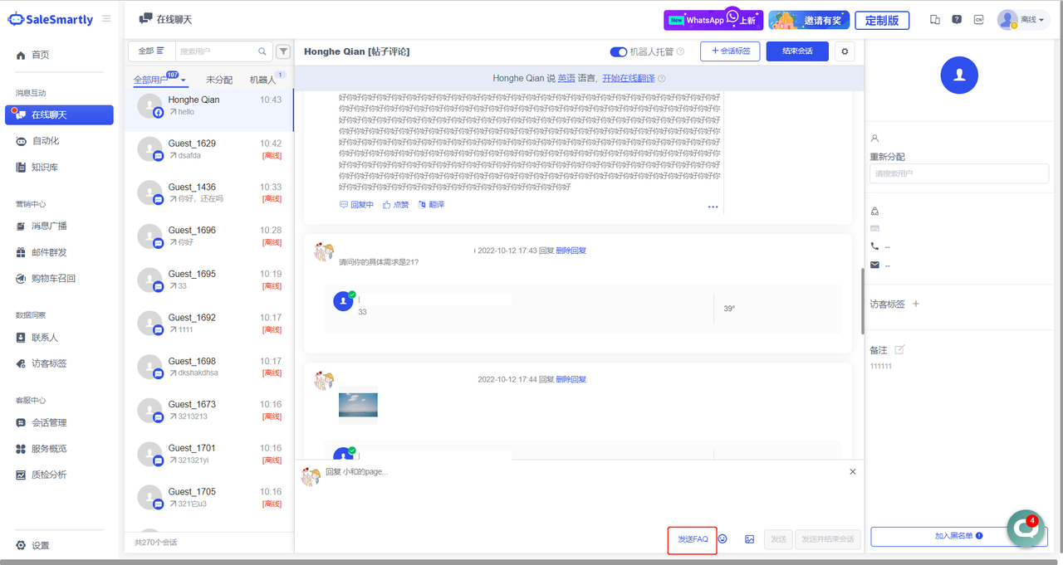Open the emoji picker in reply box

pos(723,539)
